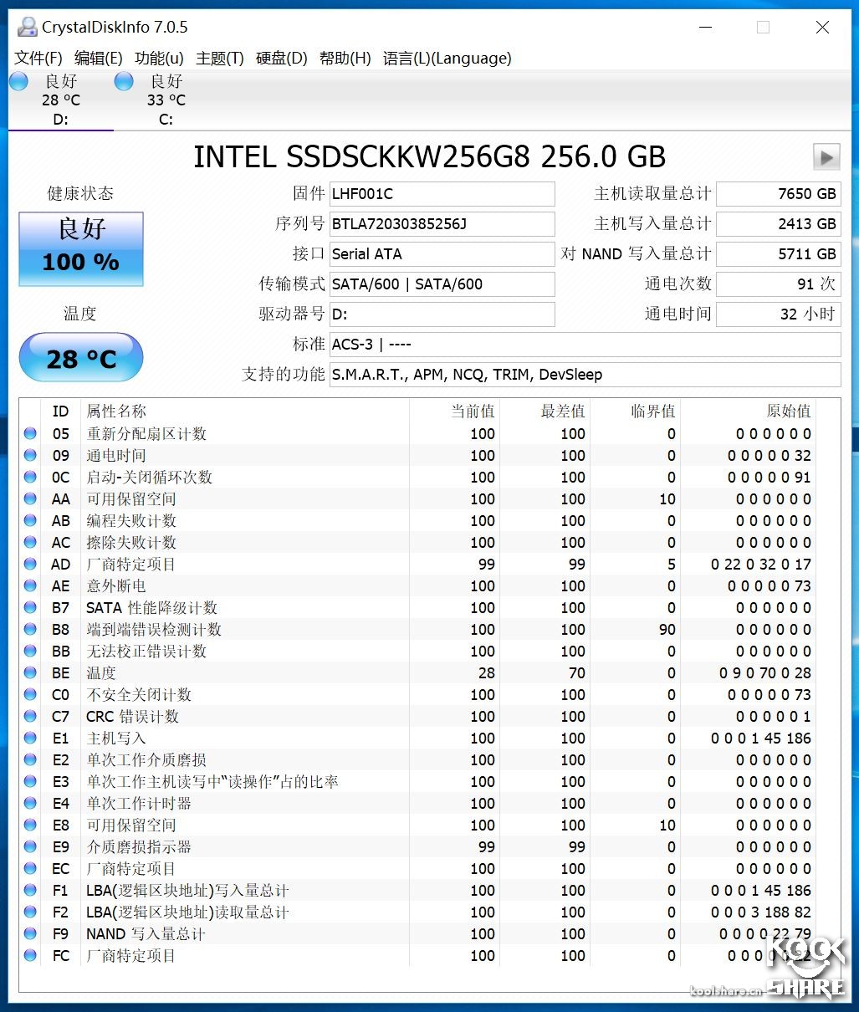
Task: Click the status dot next to 温度 attribute BE
Action: coord(29,672)
